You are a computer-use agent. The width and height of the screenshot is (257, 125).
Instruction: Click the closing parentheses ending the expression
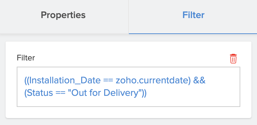coord(144,93)
